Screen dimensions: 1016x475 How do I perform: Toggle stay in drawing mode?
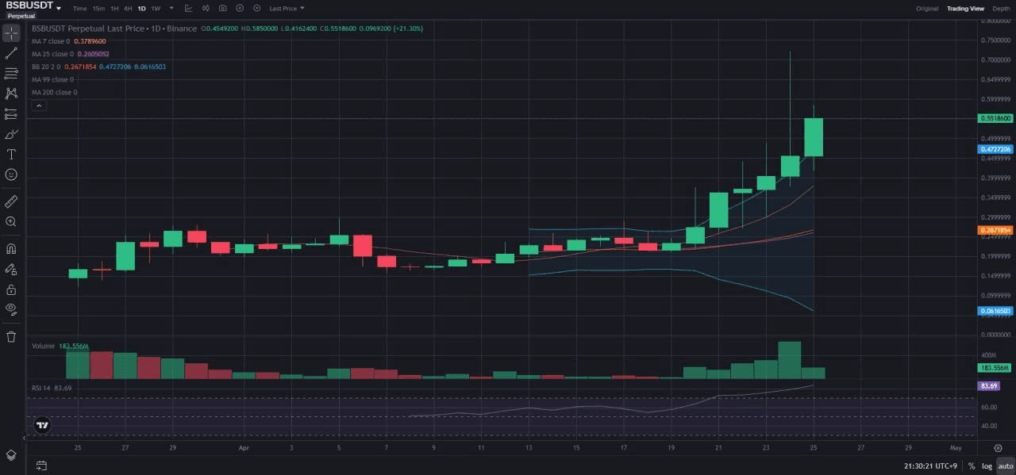[11, 270]
